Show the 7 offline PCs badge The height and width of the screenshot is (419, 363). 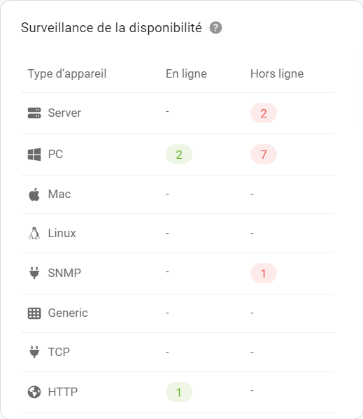pos(264,154)
